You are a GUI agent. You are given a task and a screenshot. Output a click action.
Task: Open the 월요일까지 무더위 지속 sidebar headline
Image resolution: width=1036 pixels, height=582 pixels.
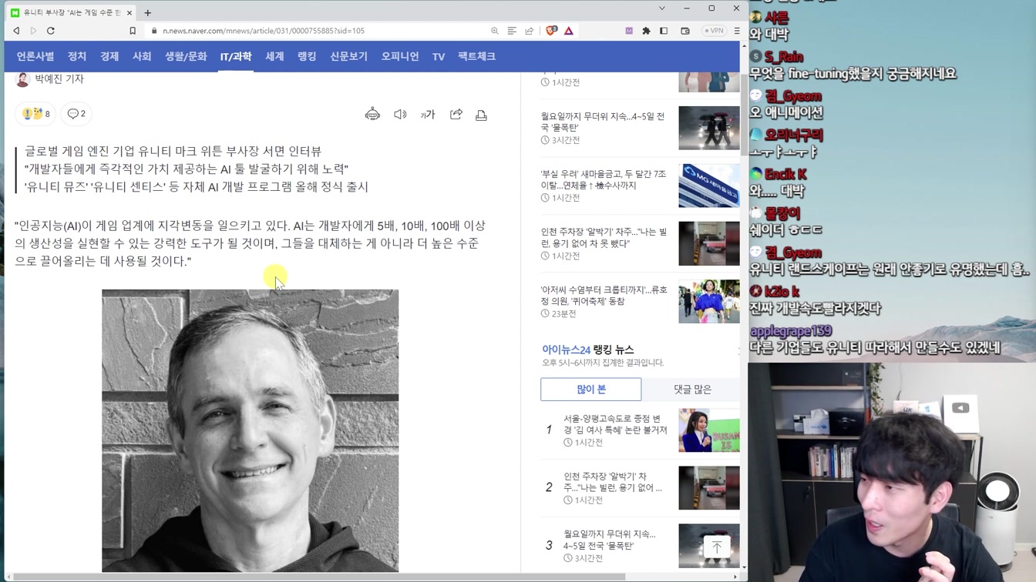click(x=603, y=122)
